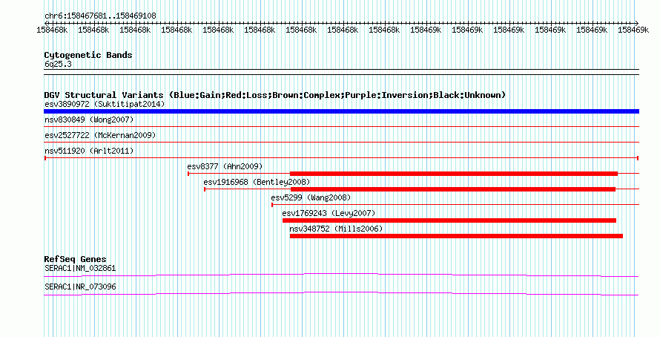Click the SERAC1|NR_073096 gene label
This screenshot has width=660, height=337.
[80, 287]
